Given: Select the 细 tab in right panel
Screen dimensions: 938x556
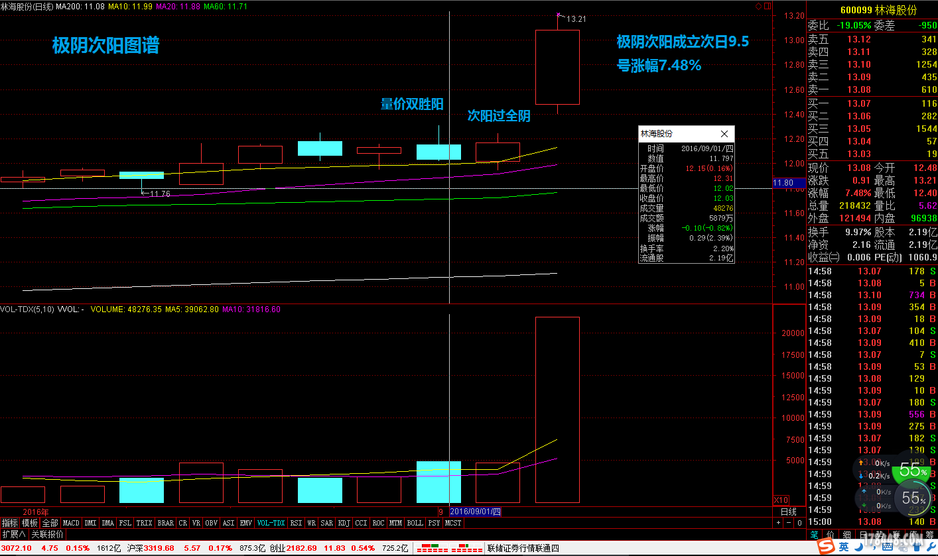Looking at the screenshot, I should [847, 535].
